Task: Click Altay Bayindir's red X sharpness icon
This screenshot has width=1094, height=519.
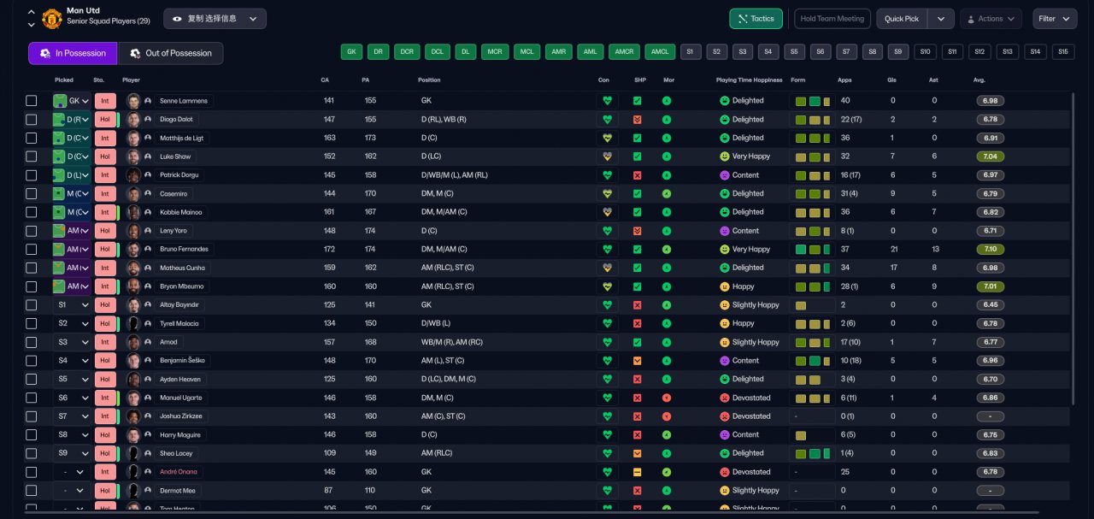Action: point(637,305)
